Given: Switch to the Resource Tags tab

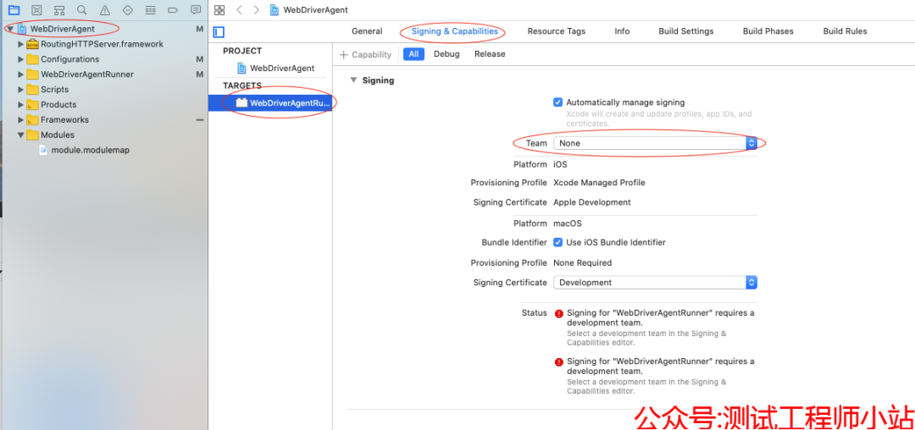Looking at the screenshot, I should (556, 31).
